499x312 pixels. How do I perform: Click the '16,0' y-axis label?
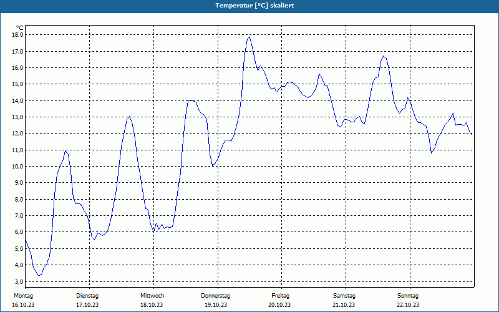(x=17, y=68)
